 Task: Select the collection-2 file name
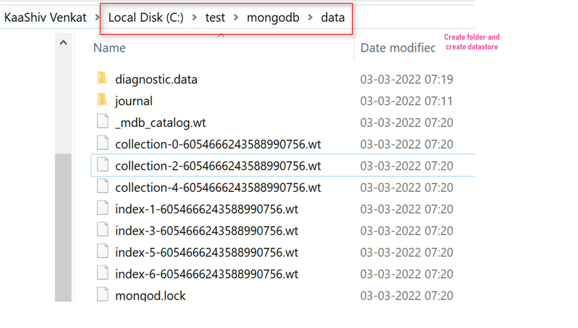[x=218, y=166]
